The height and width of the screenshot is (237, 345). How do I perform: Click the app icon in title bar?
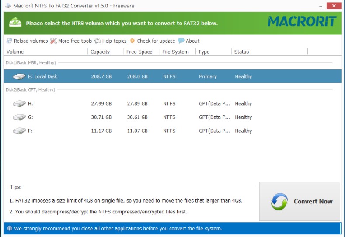[x=8, y=6]
